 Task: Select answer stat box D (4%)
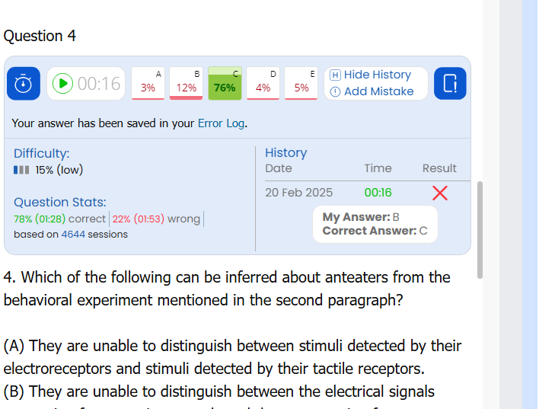tap(263, 83)
